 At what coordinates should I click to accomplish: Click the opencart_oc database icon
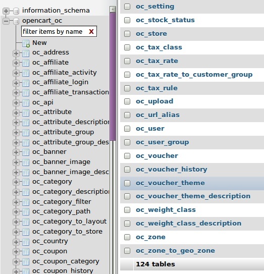pos(16,21)
